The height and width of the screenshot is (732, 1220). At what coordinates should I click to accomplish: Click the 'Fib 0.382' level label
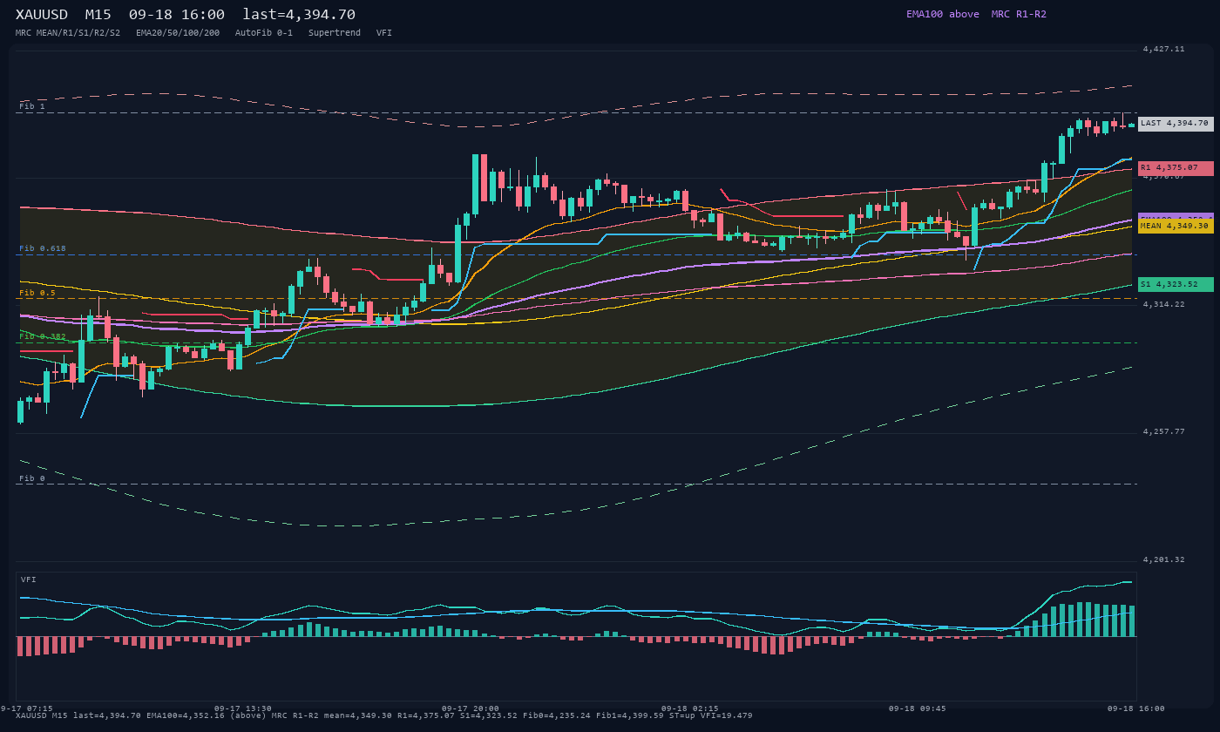(x=43, y=336)
